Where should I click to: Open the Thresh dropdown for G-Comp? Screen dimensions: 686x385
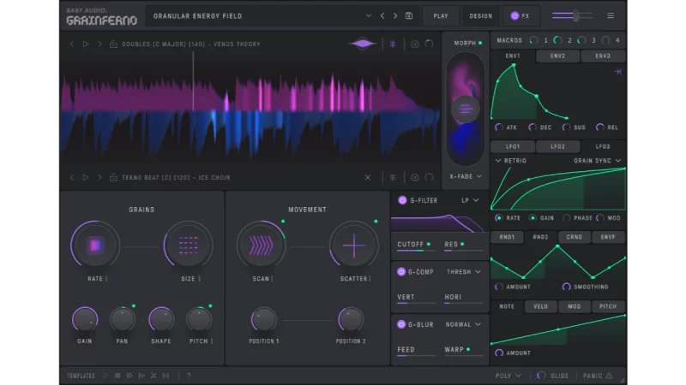pyautogui.click(x=464, y=271)
